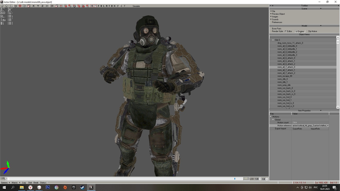Select motion dmg_norm_torso_11_attack_0

click(290, 43)
